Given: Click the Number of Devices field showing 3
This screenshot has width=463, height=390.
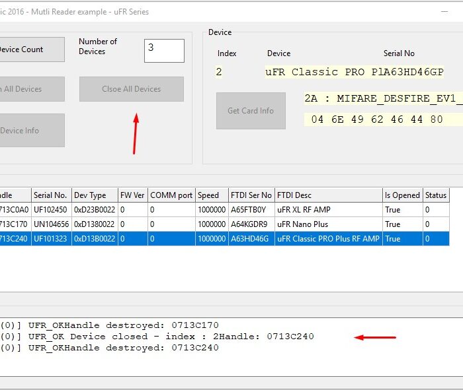Looking at the screenshot, I should (x=164, y=51).
